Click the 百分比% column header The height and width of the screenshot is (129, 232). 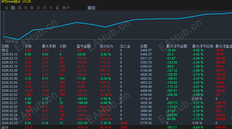106,46
